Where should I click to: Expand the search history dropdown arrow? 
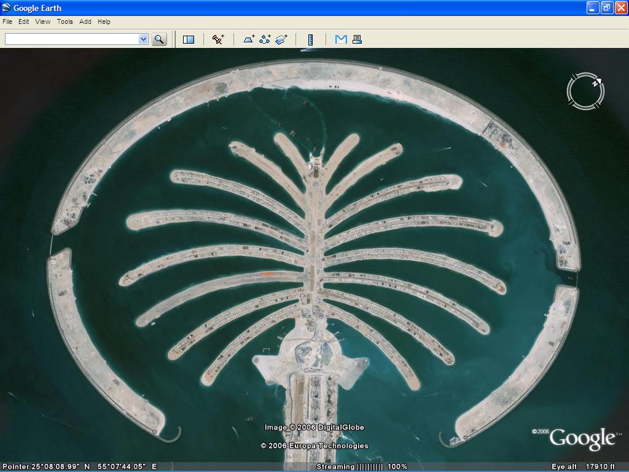coord(143,39)
